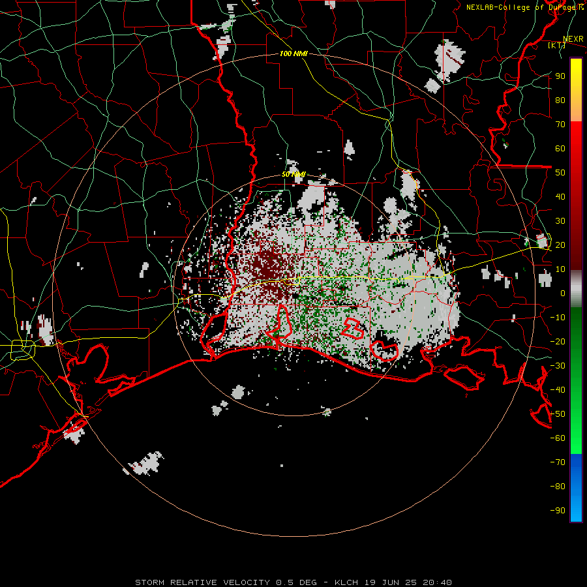Image resolution: width=587 pixels, height=587 pixels.
Task: Click the "NEXR" label above the scale
Action: coord(573,39)
